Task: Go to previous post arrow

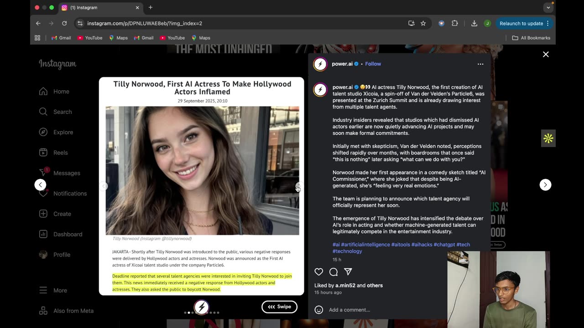Action: pos(41,184)
